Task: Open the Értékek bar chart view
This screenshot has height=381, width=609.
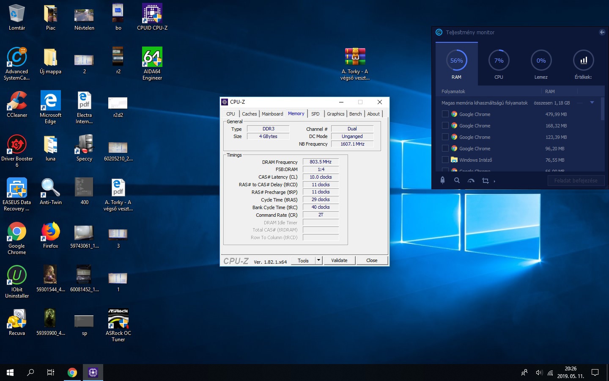Action: point(583,61)
